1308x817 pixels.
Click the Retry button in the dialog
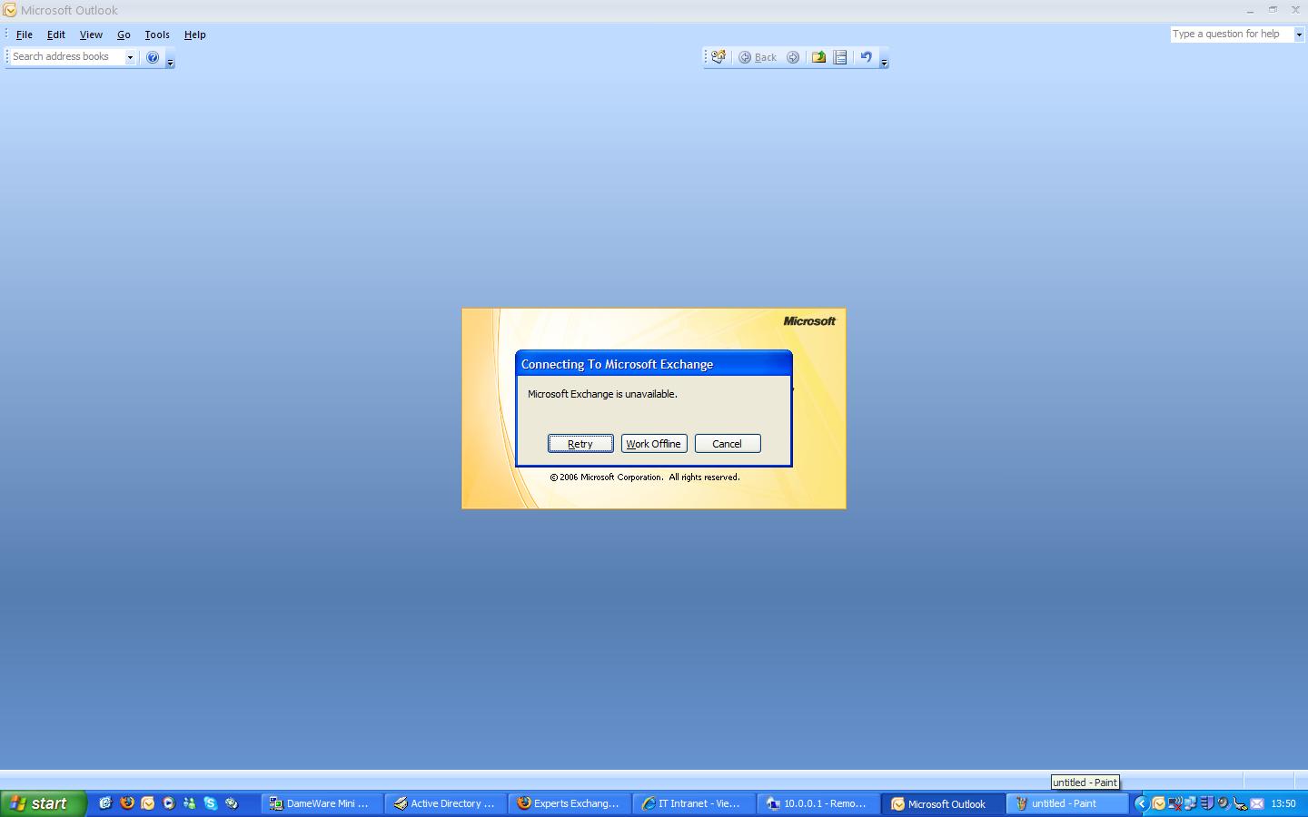580,444
